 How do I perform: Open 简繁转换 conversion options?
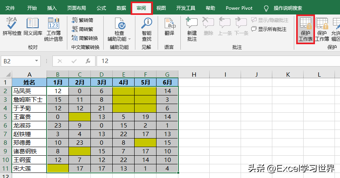pos(85,38)
